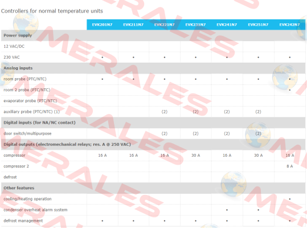307x228 pixels.
Task: Click the 'Controllers for normal temperature units' heading
Action: (52, 11)
